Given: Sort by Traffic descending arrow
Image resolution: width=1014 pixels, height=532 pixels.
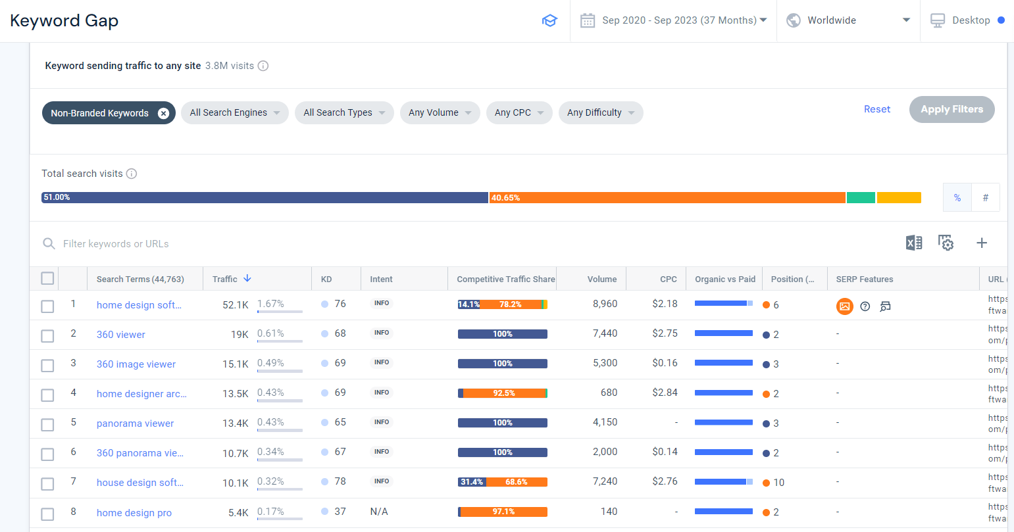Looking at the screenshot, I should pyautogui.click(x=247, y=278).
